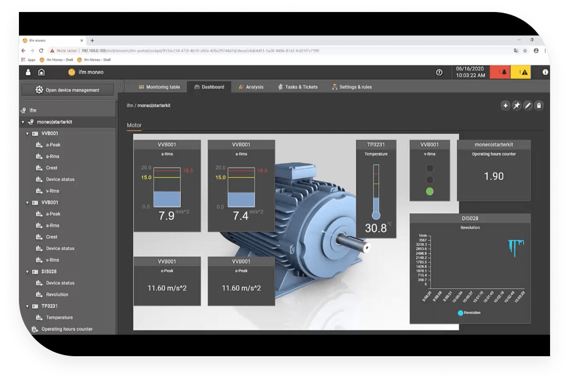This screenshot has width=569, height=382.
Task: Open Settings & rules tab
Action: (352, 87)
